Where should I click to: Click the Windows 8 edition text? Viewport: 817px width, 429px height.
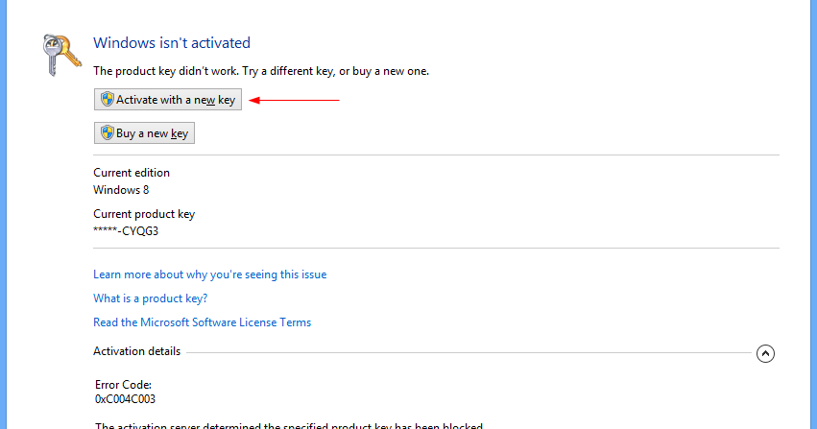click(121, 190)
